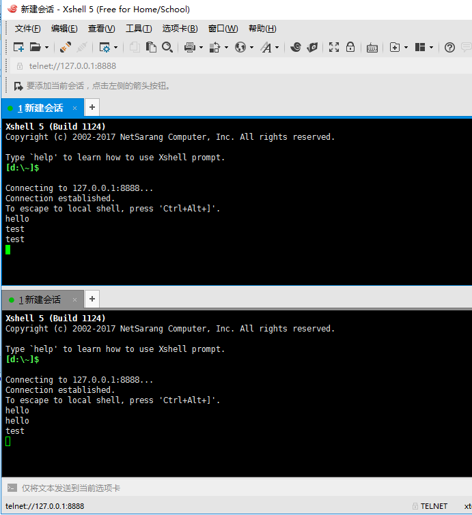
Task: Launch Xagent with the leaf icon
Action: coord(311,47)
